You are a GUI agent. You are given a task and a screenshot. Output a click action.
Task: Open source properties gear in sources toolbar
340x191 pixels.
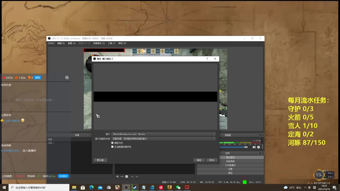pyautogui.click(x=127, y=176)
